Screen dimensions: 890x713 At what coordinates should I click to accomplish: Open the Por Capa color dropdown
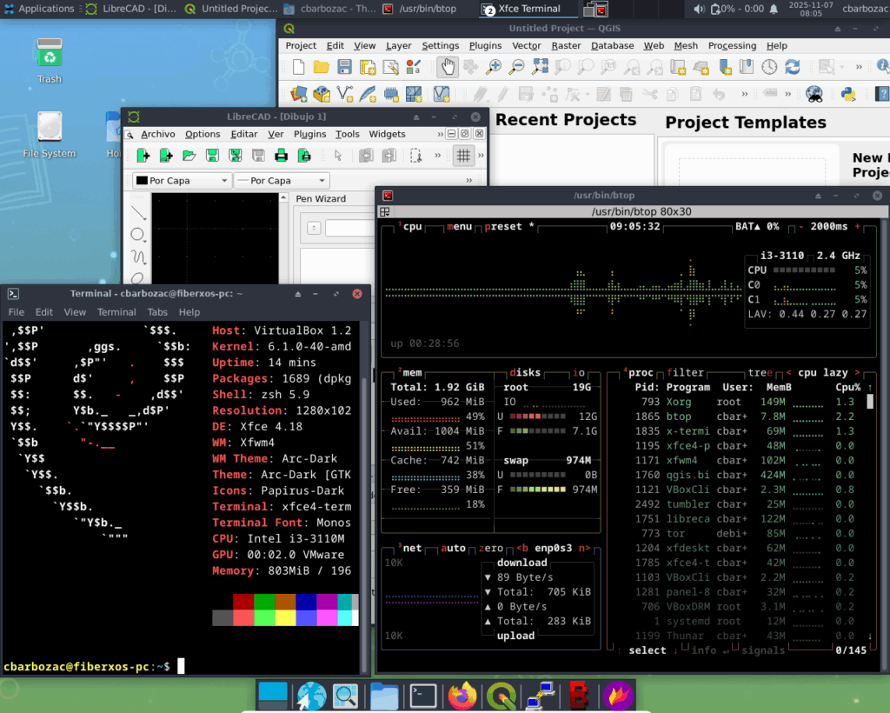click(182, 181)
